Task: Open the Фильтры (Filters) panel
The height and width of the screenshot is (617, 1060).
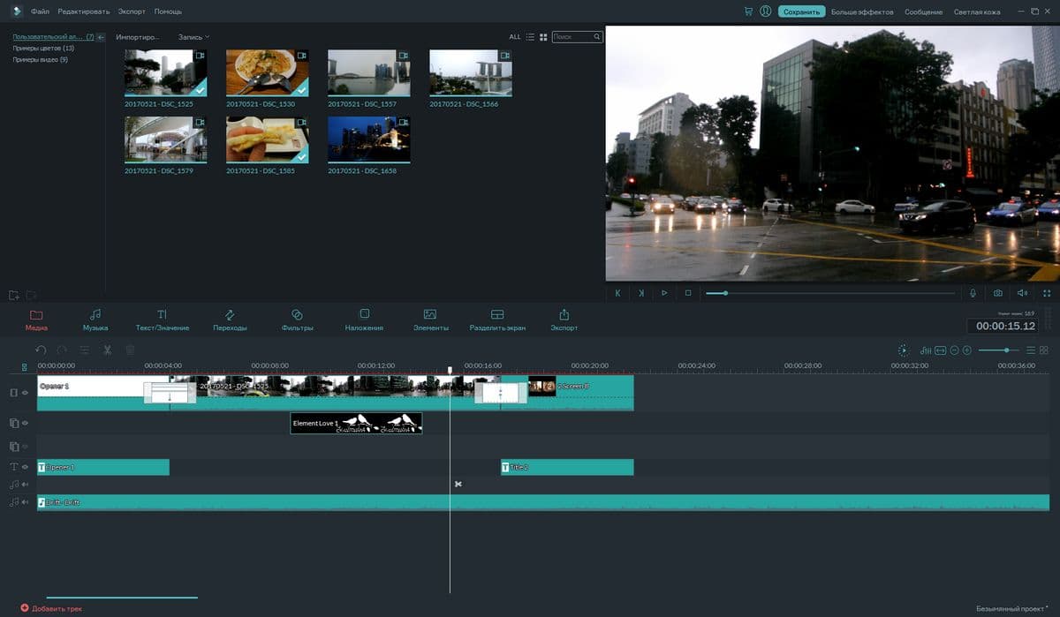Action: pos(297,320)
